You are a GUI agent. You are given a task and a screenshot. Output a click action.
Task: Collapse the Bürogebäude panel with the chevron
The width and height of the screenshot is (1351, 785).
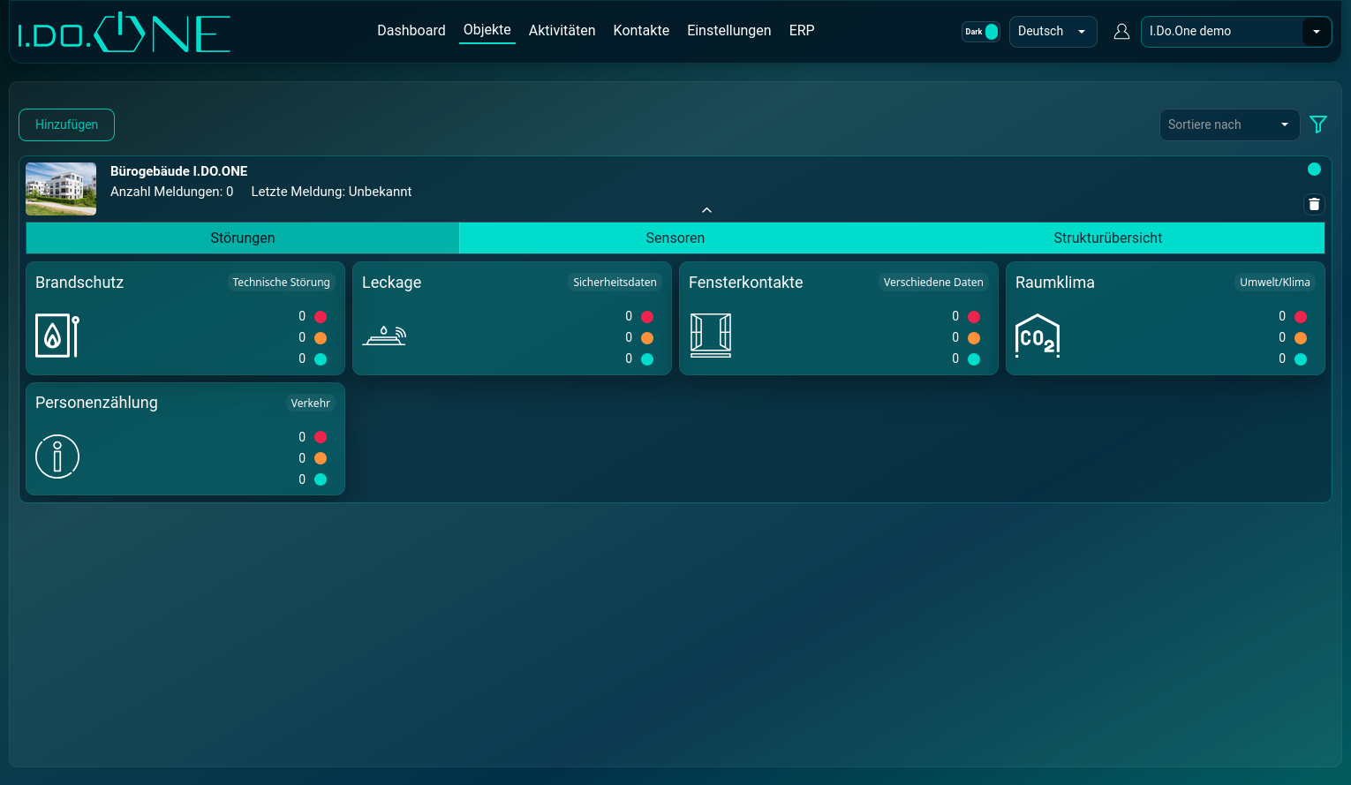click(x=706, y=210)
